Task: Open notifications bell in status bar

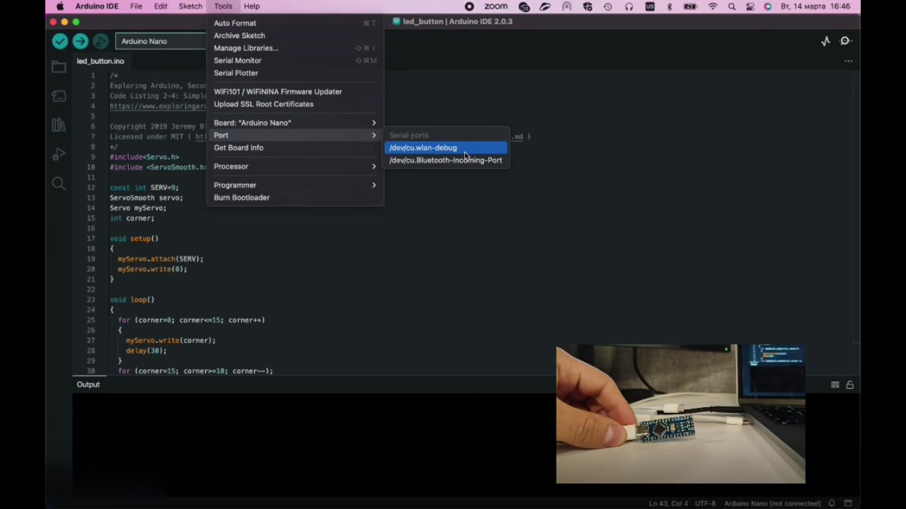Action: pos(832,503)
